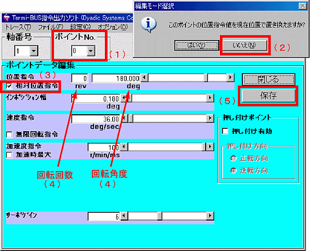Open the オプション(O) menu
The height and width of the screenshot is (251, 310).
(113, 27)
